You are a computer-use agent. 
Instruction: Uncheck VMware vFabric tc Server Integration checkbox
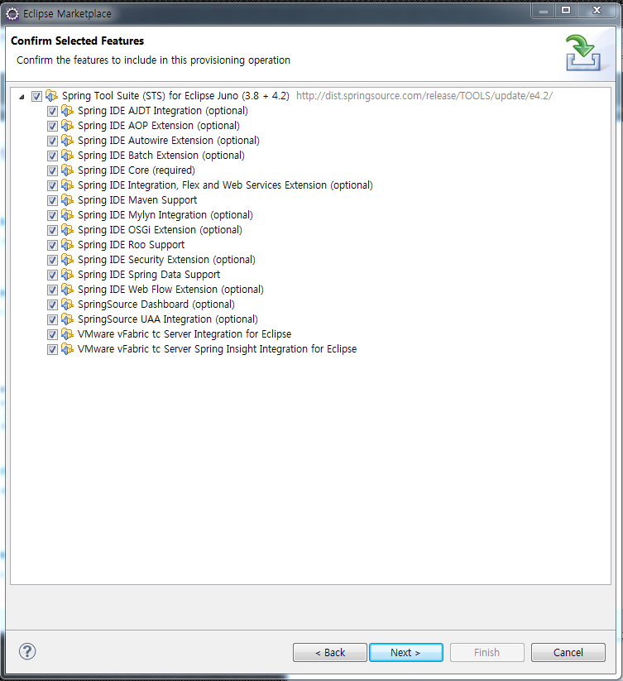52,335
